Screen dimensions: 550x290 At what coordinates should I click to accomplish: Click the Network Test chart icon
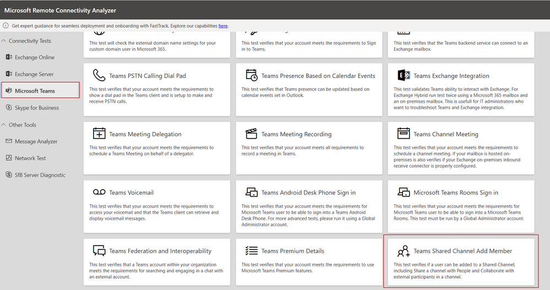click(x=9, y=158)
